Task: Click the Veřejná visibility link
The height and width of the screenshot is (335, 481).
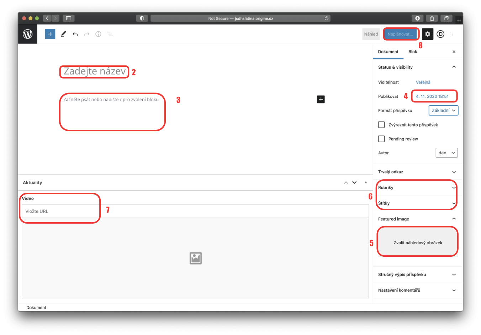Action: pos(423,83)
